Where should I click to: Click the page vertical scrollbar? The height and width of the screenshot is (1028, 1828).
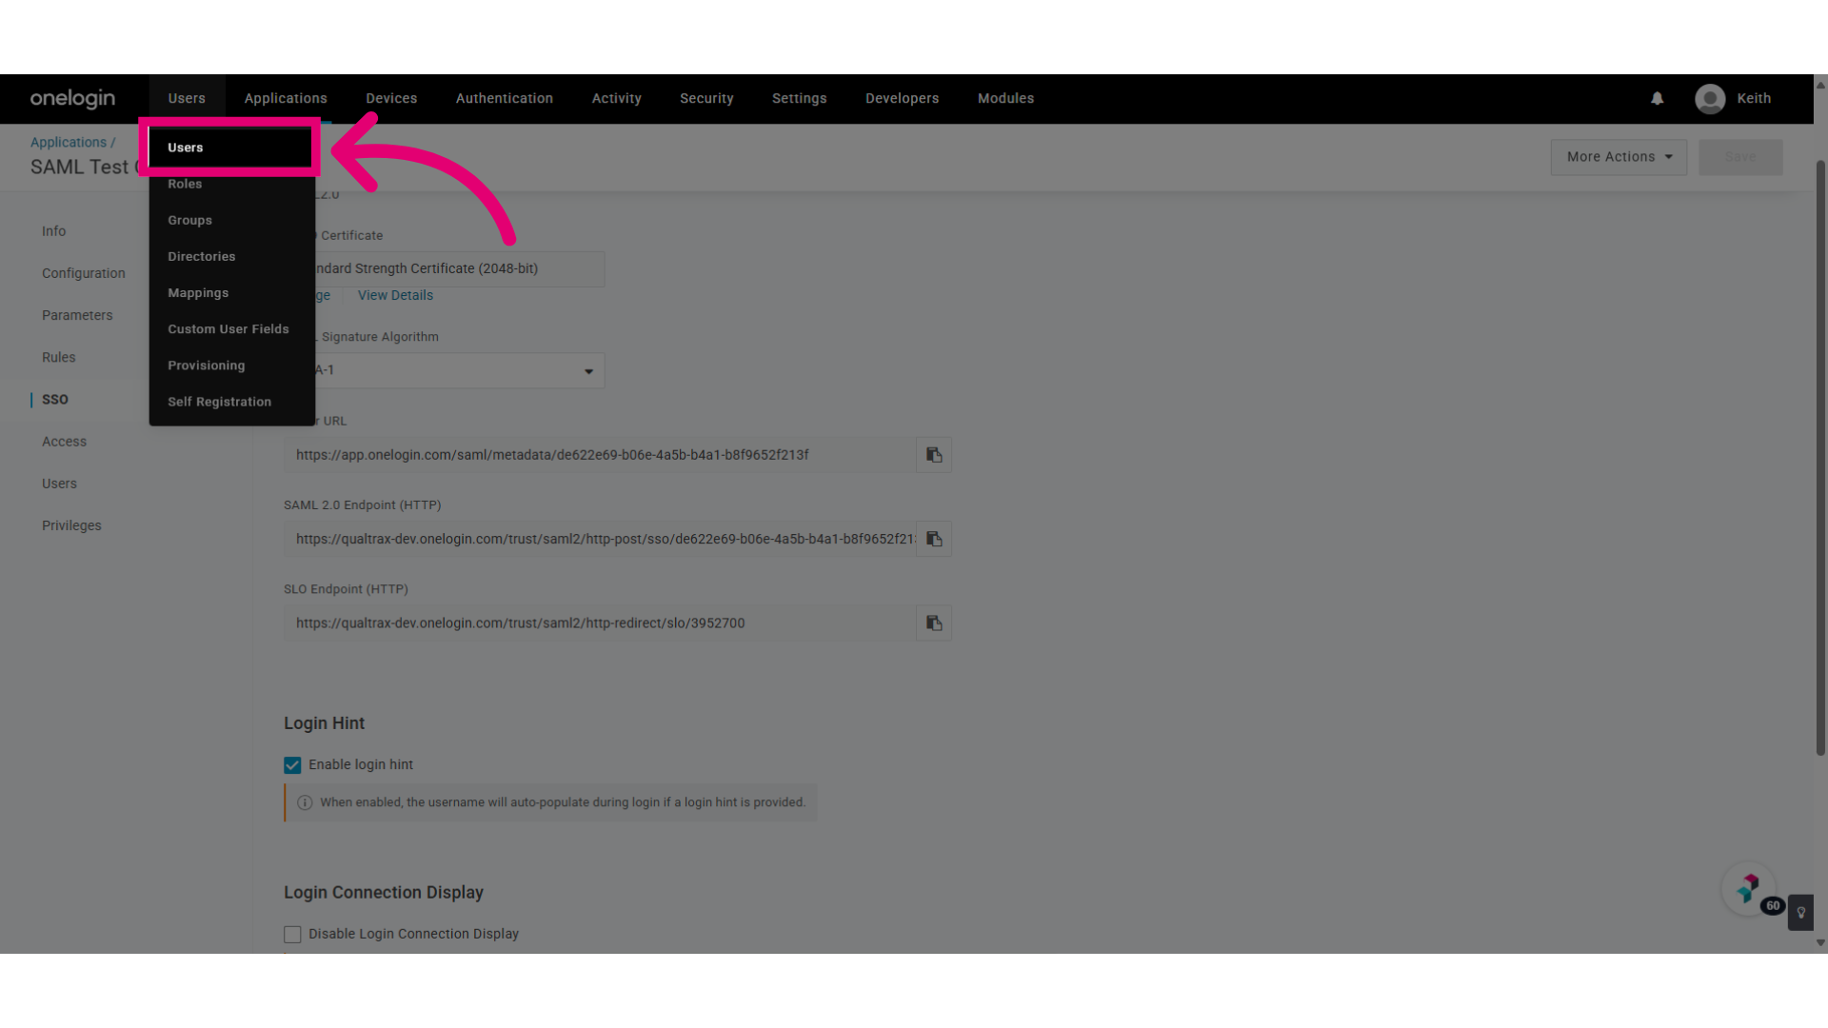click(1820, 457)
